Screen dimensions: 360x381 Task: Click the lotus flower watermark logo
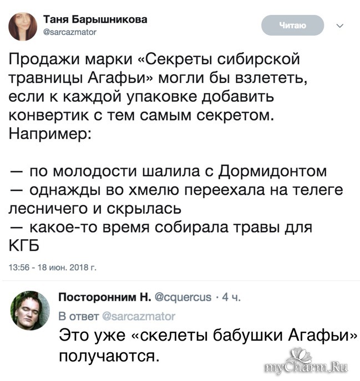[301, 354]
